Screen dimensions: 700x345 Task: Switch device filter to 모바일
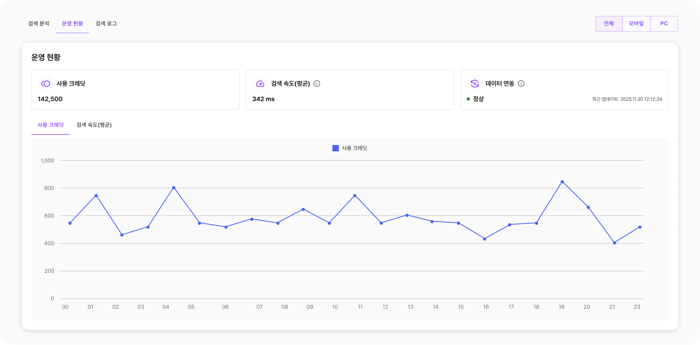(636, 24)
